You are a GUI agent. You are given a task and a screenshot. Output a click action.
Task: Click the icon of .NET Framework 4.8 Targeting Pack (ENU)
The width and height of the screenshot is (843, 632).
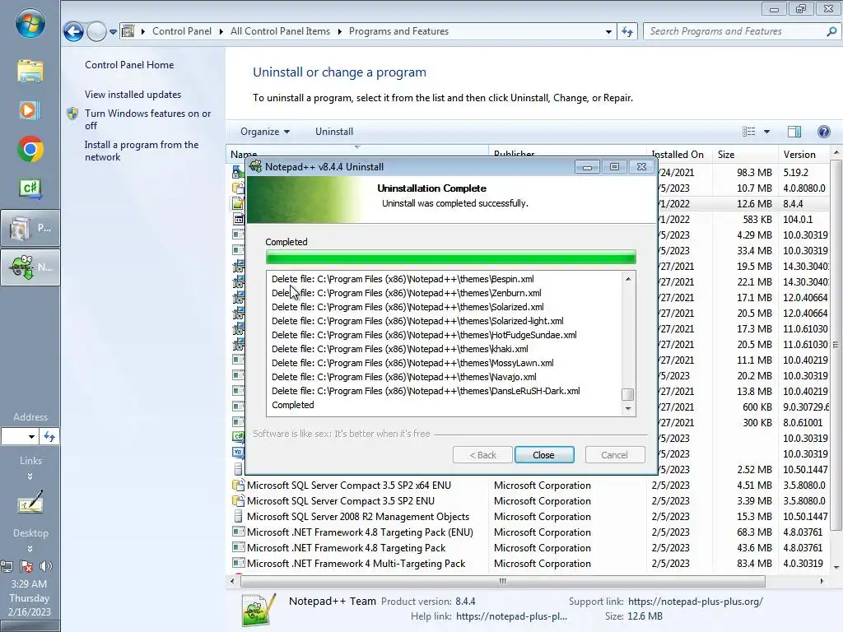click(238, 532)
